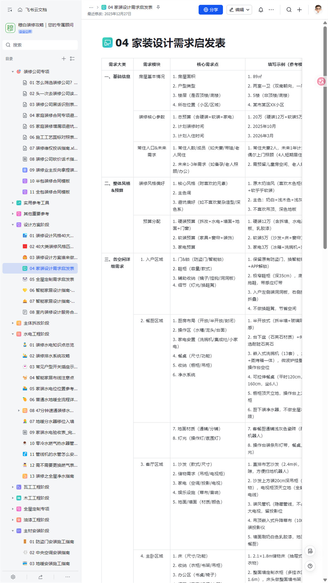Expand the 其他重要参考 folder
This screenshot has width=328, height=583.
click(13, 214)
